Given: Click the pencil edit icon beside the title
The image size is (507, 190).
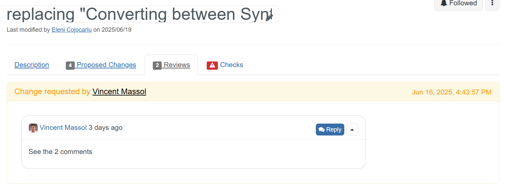Looking at the screenshot, I should (x=269, y=17).
